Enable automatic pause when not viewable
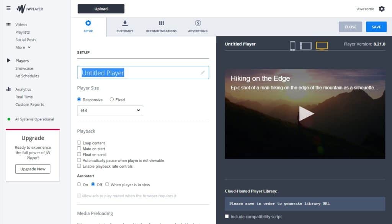This screenshot has width=392, height=224. pos(79,160)
